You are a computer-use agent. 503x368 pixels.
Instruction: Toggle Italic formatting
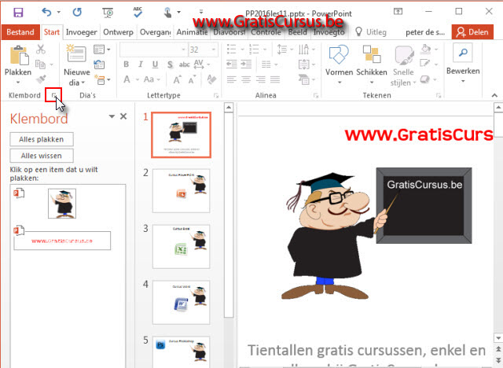tap(141, 64)
